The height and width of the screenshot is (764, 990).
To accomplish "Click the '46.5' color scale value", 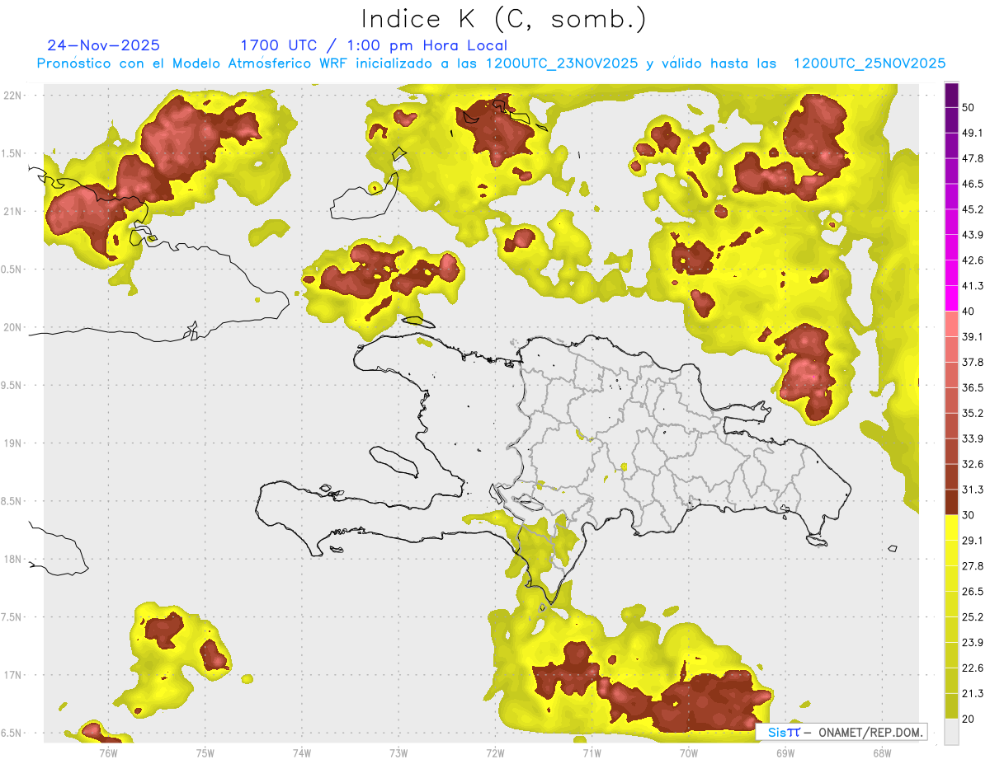I will (x=972, y=184).
